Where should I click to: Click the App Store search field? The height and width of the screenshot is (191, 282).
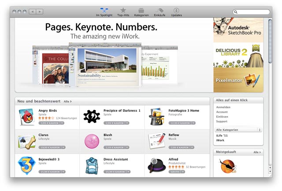click(x=251, y=12)
